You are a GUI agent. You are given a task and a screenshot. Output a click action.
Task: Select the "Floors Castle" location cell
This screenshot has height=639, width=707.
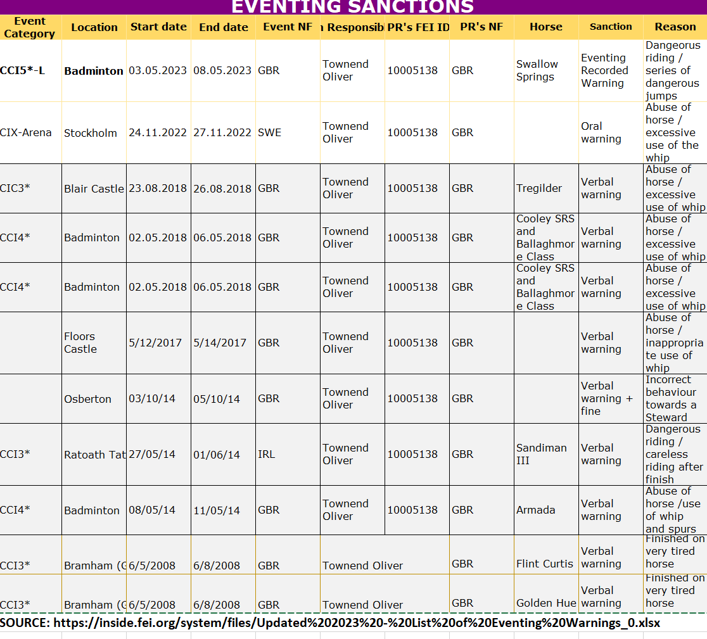click(x=94, y=343)
